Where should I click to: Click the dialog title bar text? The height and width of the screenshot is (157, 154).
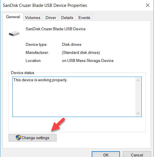click(x=45, y=5)
